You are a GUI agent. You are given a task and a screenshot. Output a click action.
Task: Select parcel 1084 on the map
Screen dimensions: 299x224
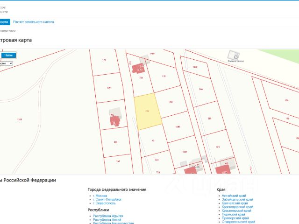(185, 152)
